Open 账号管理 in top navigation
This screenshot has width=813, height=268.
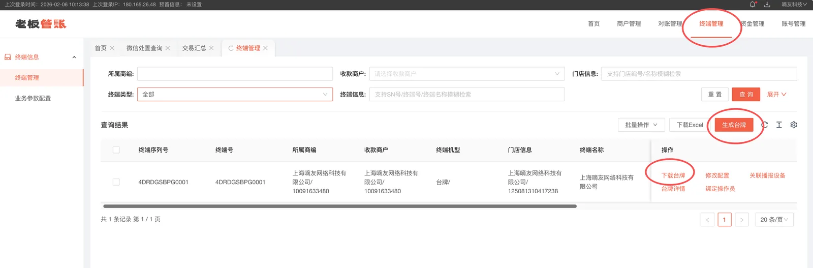point(794,24)
